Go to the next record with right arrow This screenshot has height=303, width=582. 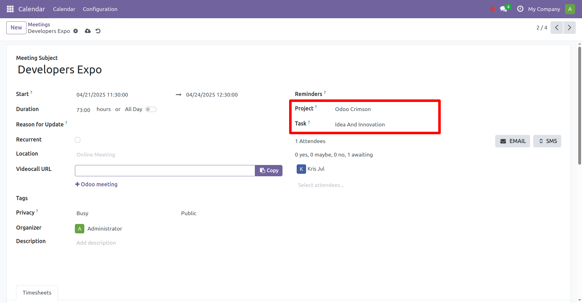[569, 28]
